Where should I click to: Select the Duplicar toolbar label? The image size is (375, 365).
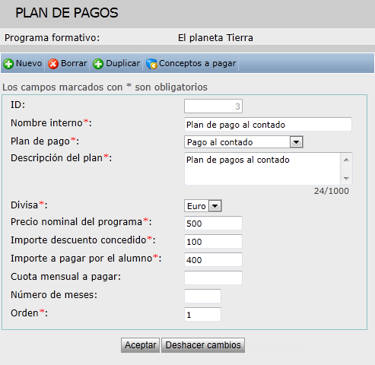[x=123, y=63]
